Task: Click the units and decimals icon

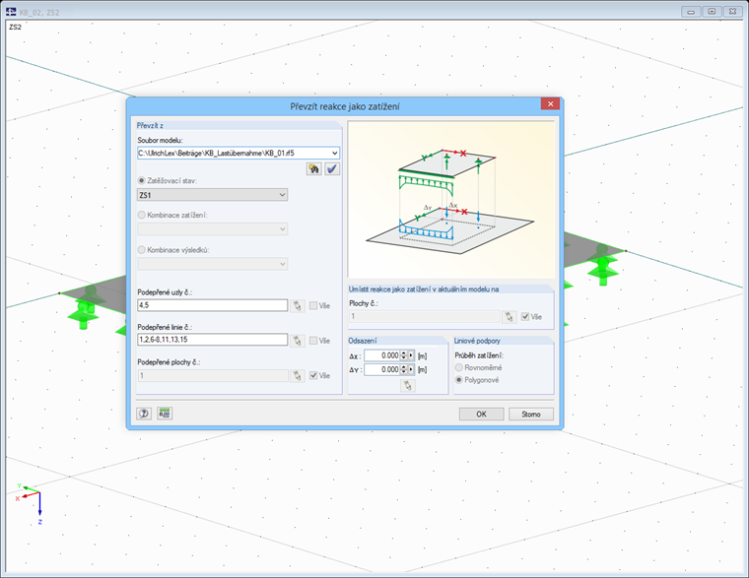Action: click(x=165, y=414)
